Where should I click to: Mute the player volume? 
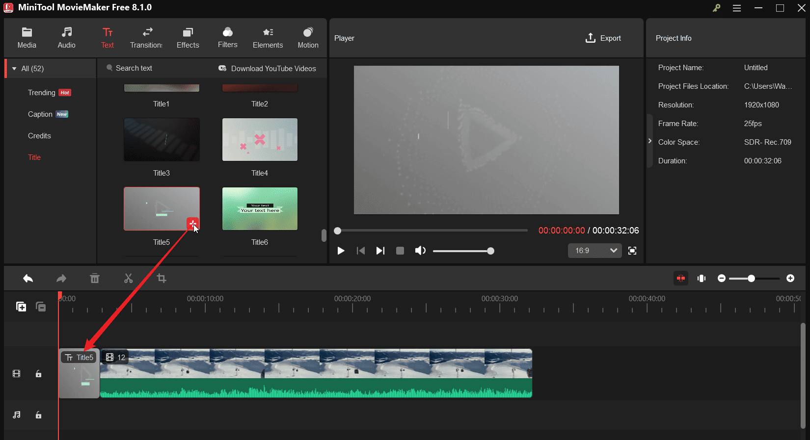pyautogui.click(x=420, y=251)
